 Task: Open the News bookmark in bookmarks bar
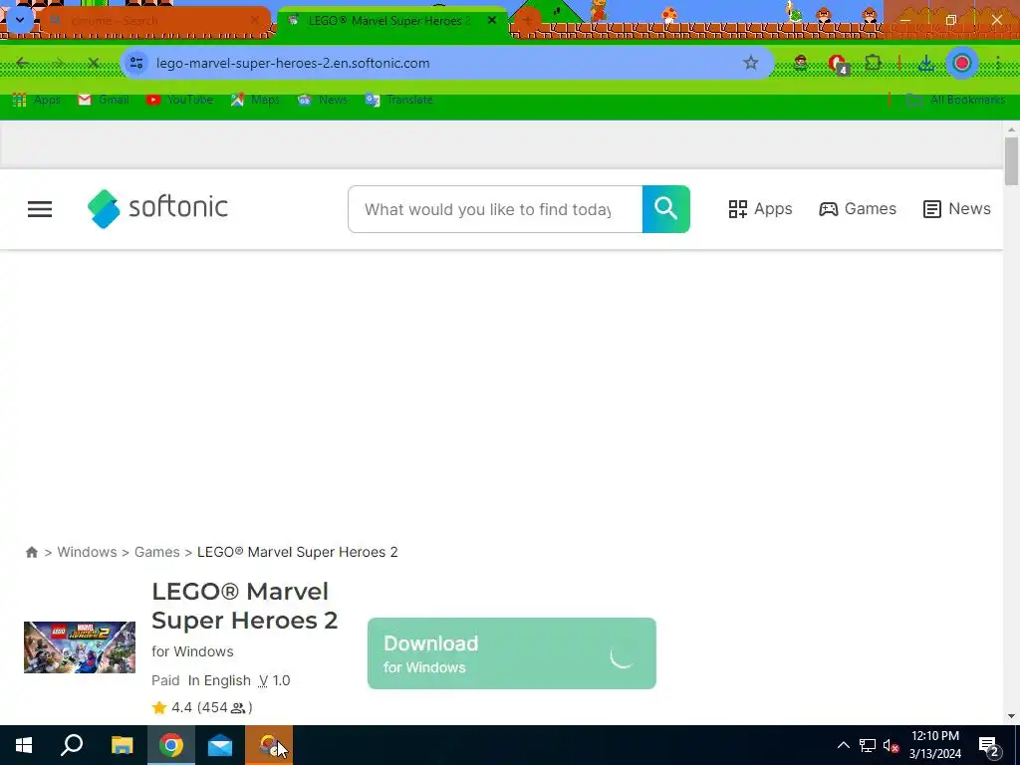[323, 100]
